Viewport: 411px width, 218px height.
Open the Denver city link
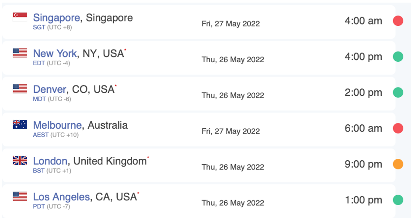tap(49, 89)
